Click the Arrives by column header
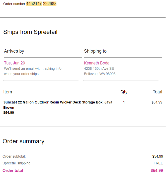This screenshot has width=167, height=179. [x=14, y=51]
